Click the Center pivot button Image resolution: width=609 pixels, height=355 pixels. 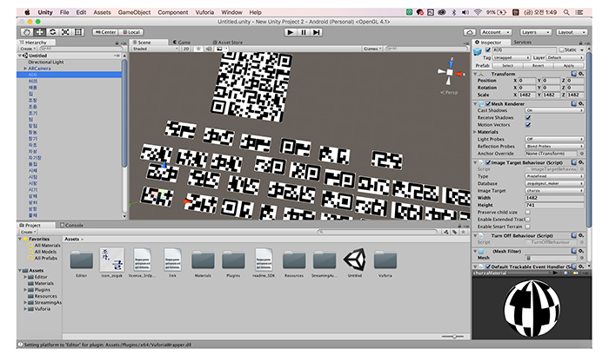[x=106, y=32]
